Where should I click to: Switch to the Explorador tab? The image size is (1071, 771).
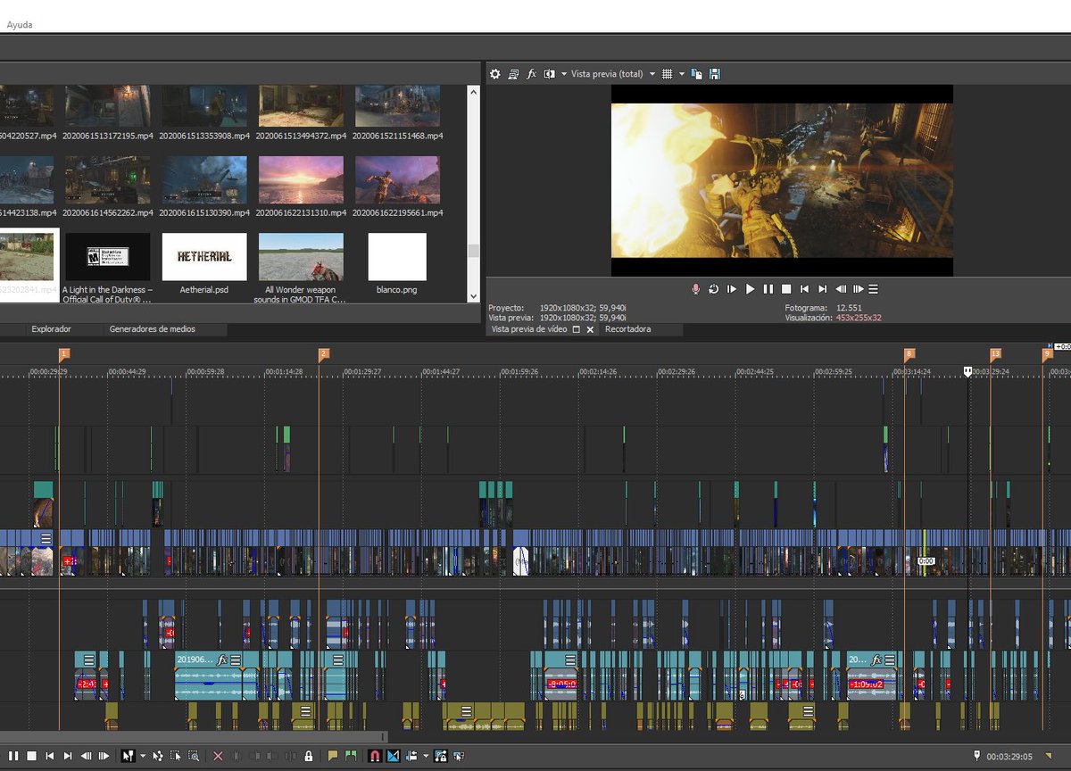point(51,329)
